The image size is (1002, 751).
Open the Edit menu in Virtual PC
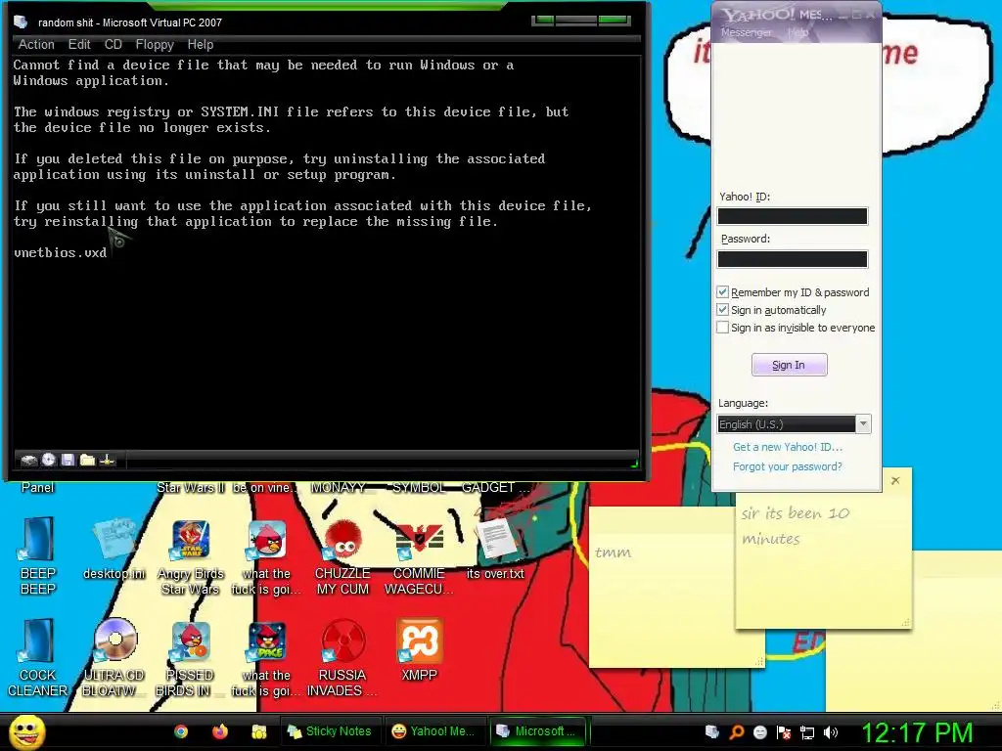[79, 44]
